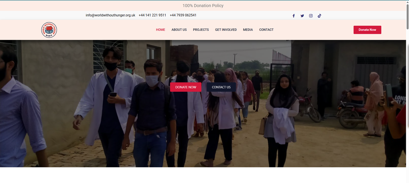Click phone number +44 141 221 9511

click(x=152, y=15)
